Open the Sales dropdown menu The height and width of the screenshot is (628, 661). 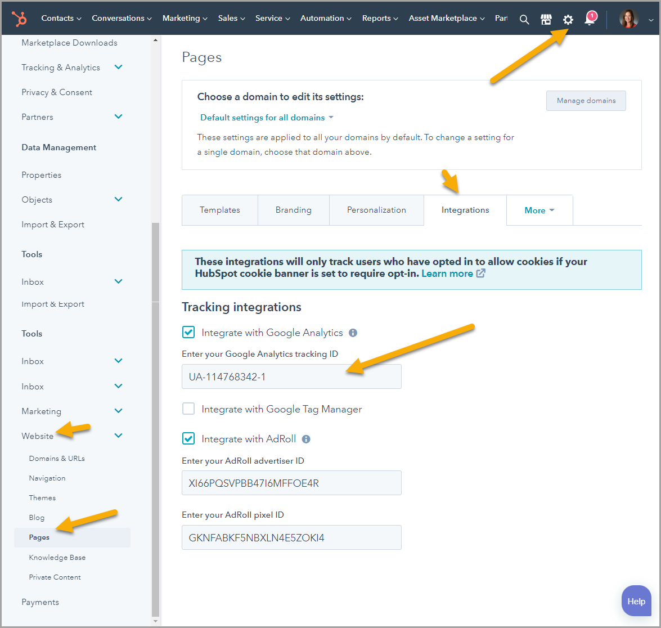(231, 18)
